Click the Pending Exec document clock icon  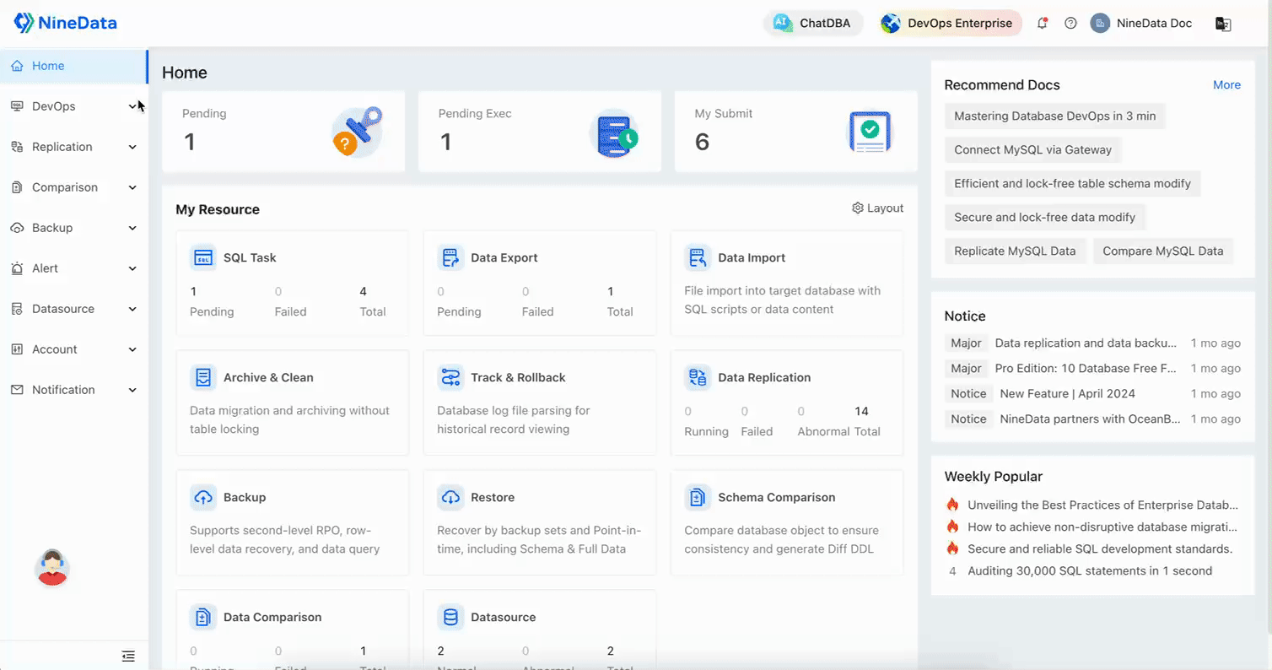[x=614, y=133]
